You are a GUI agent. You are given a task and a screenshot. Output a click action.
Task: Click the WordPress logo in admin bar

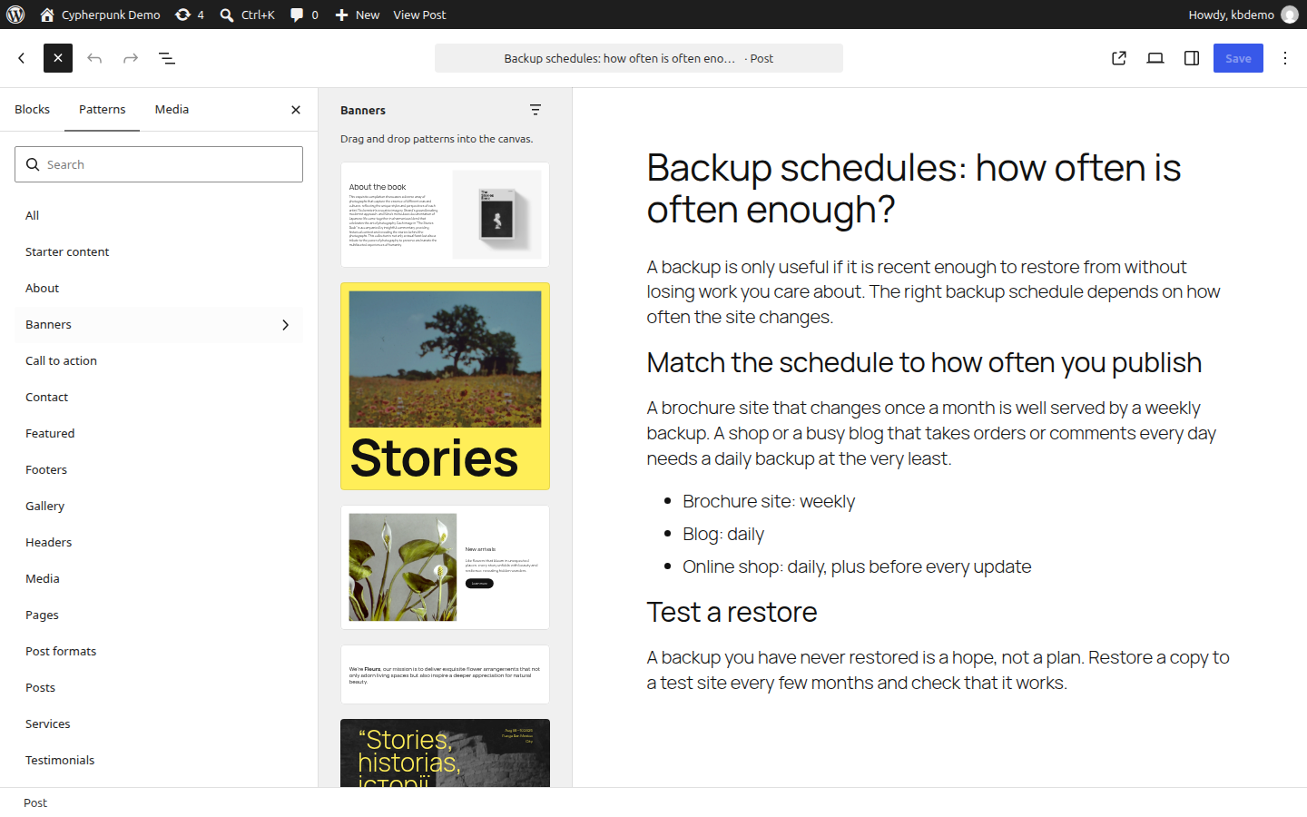[15, 15]
